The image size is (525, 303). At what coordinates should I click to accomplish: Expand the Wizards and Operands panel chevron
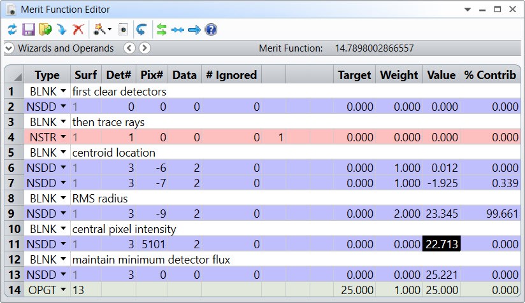point(9,48)
